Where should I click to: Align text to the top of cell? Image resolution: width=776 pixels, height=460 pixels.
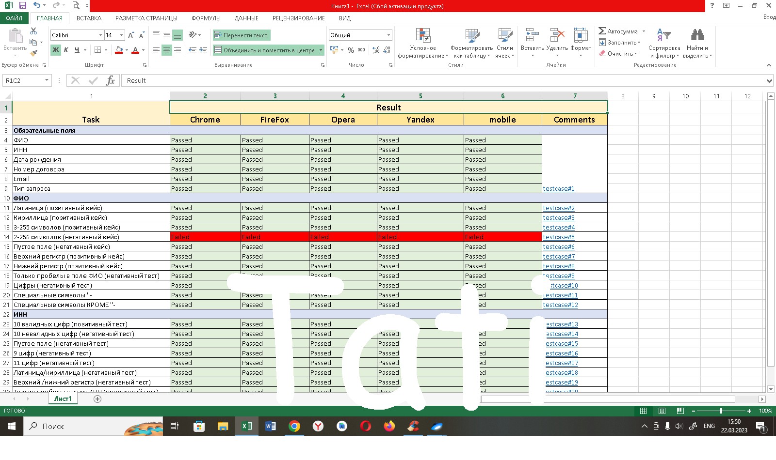(x=156, y=35)
